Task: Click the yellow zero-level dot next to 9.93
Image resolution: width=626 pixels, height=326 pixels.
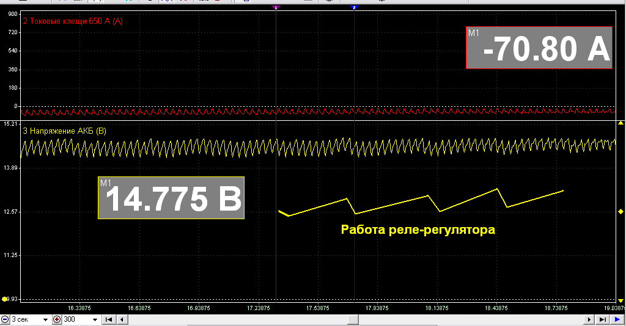Action: [4, 299]
